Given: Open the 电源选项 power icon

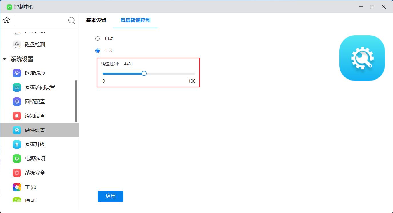Looking at the screenshot, I should (17, 159).
